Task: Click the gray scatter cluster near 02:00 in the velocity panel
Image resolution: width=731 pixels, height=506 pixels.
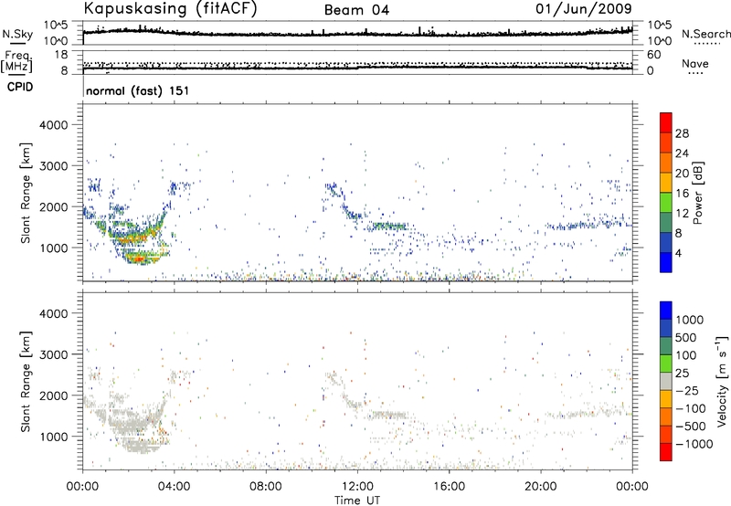Action: (131, 425)
